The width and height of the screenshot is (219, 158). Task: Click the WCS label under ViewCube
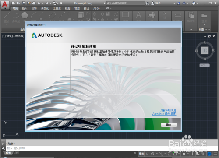point(205,65)
